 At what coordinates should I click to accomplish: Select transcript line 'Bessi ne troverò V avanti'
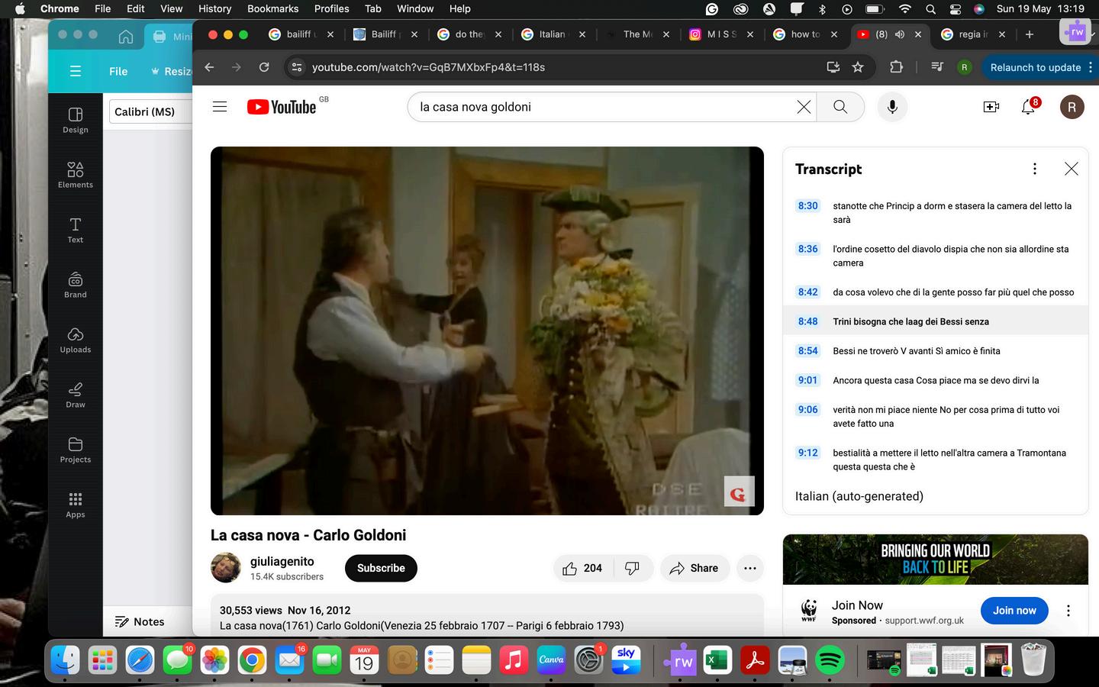(936, 351)
